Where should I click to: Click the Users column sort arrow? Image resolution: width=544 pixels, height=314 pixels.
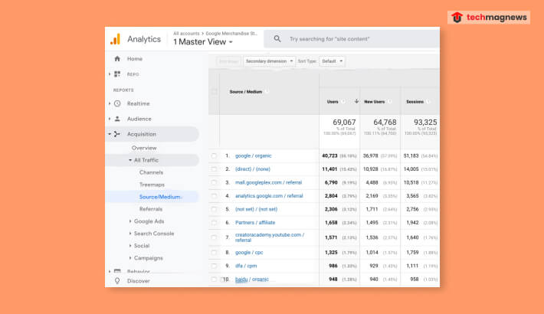coord(356,101)
